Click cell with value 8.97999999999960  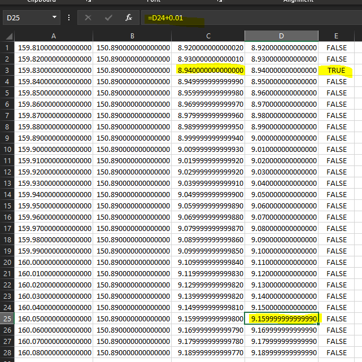pos(208,115)
